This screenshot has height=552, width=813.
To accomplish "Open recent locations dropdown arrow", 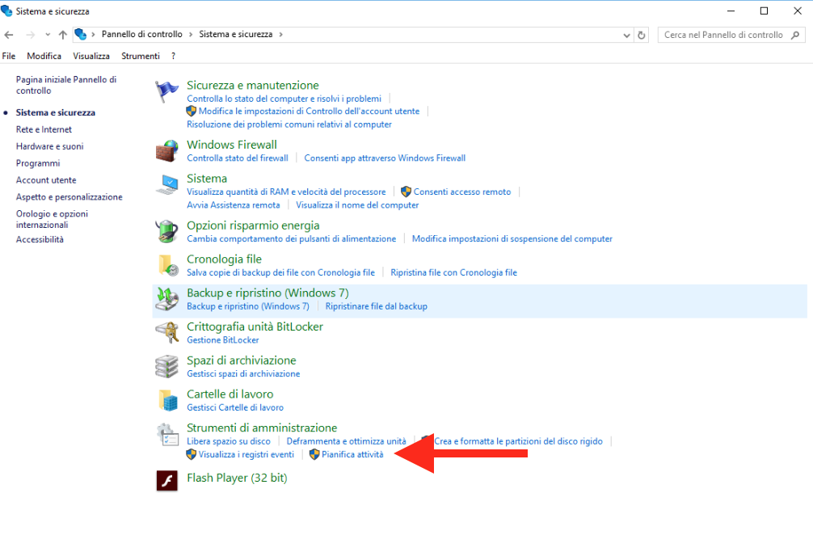I will [x=48, y=35].
